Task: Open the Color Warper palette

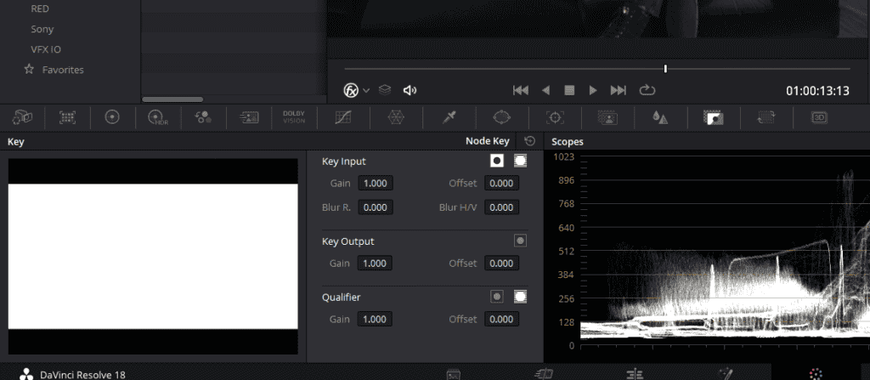Action: click(x=396, y=117)
